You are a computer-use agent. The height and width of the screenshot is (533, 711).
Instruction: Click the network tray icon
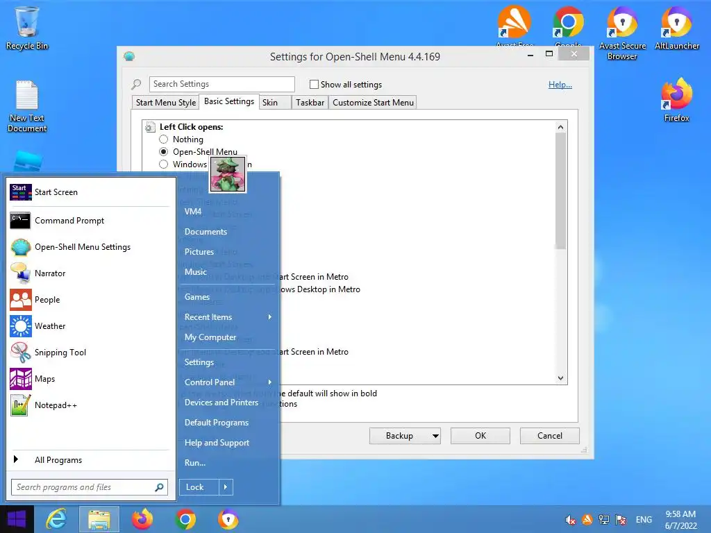603,520
